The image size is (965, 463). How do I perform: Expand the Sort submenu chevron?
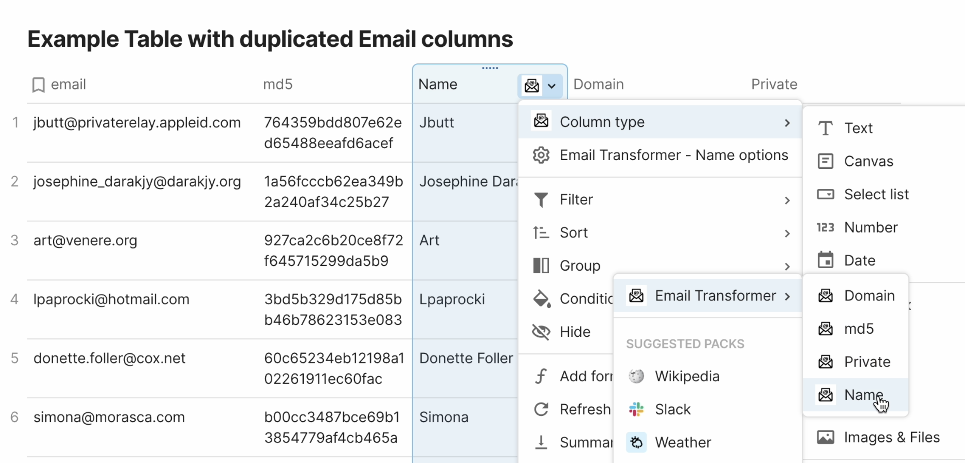(787, 233)
